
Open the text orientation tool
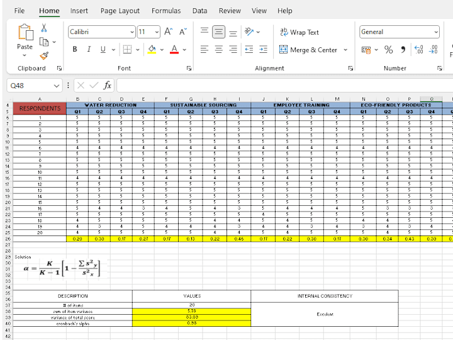coord(249,31)
